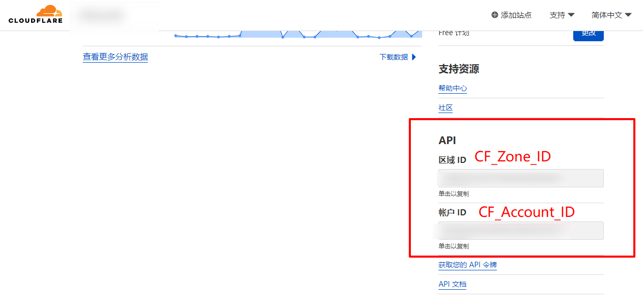The image size is (643, 306).
Task: Open the 支持 dropdown menu
Action: pos(562,15)
